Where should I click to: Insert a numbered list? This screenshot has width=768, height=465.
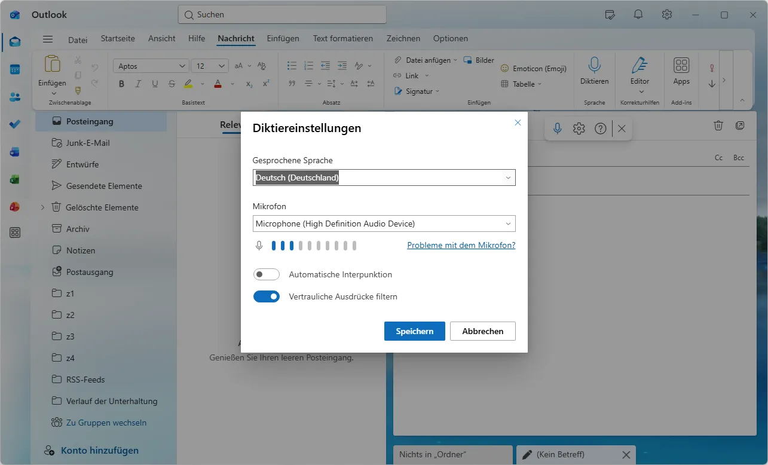point(308,66)
